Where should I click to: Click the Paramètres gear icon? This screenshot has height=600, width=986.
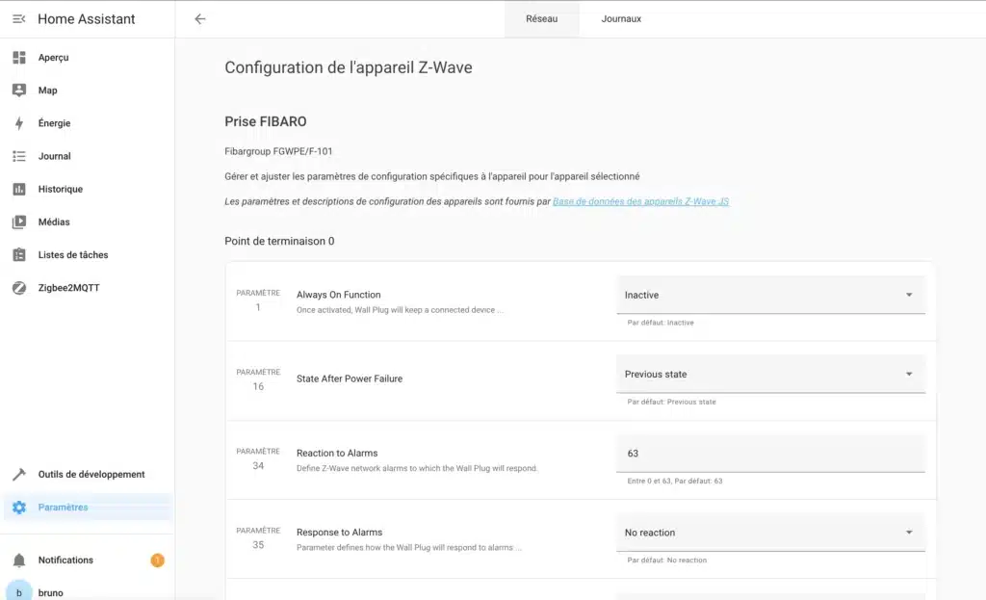tap(19, 507)
